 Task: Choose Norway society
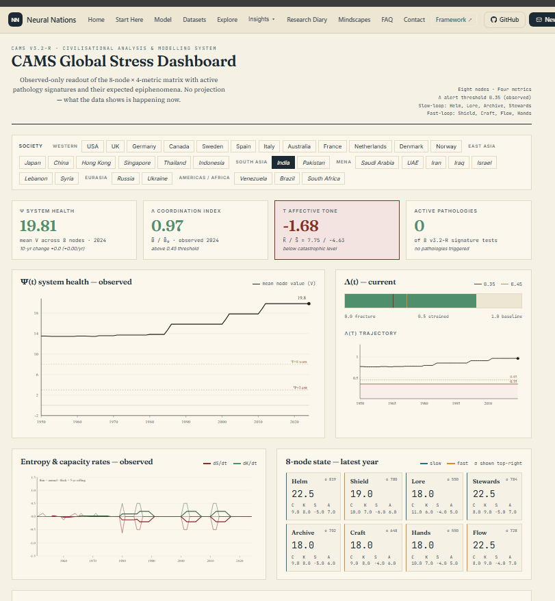click(x=446, y=146)
